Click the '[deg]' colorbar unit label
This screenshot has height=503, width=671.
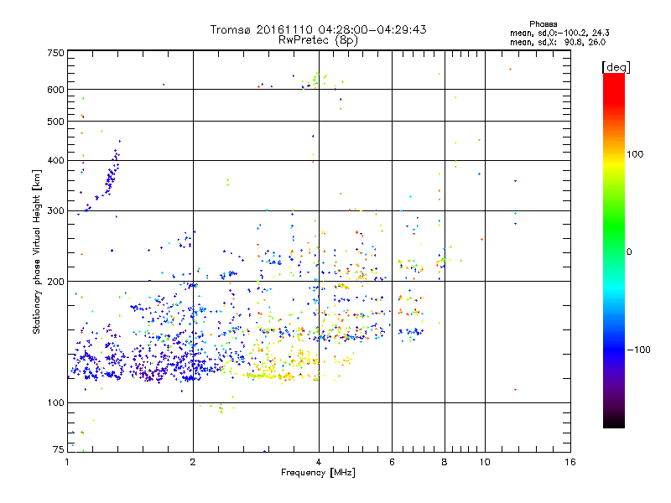tap(616, 67)
